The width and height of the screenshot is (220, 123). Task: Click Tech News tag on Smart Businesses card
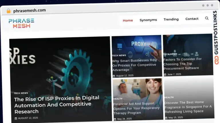[119, 55]
